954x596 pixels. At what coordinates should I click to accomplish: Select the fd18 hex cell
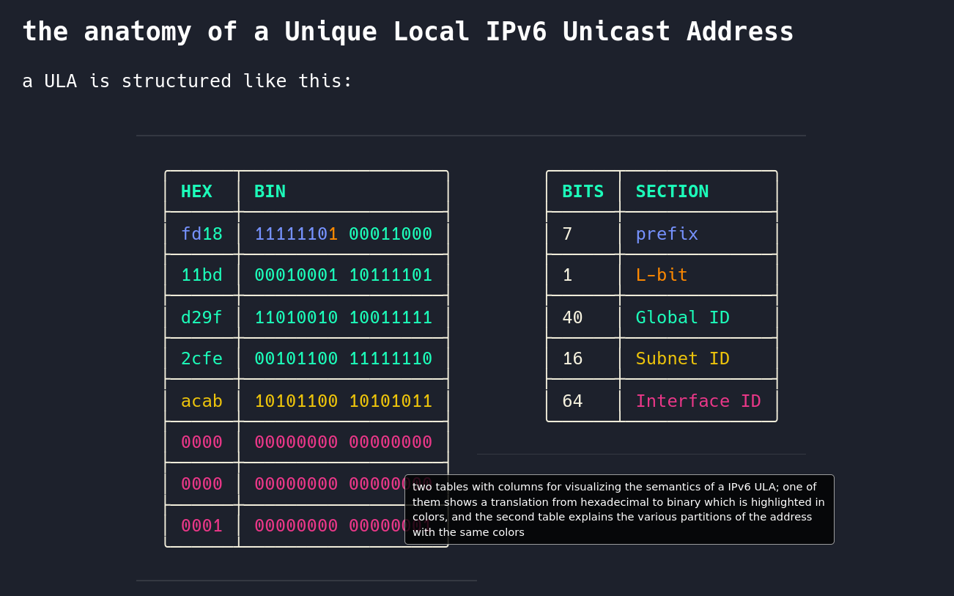[x=201, y=234]
